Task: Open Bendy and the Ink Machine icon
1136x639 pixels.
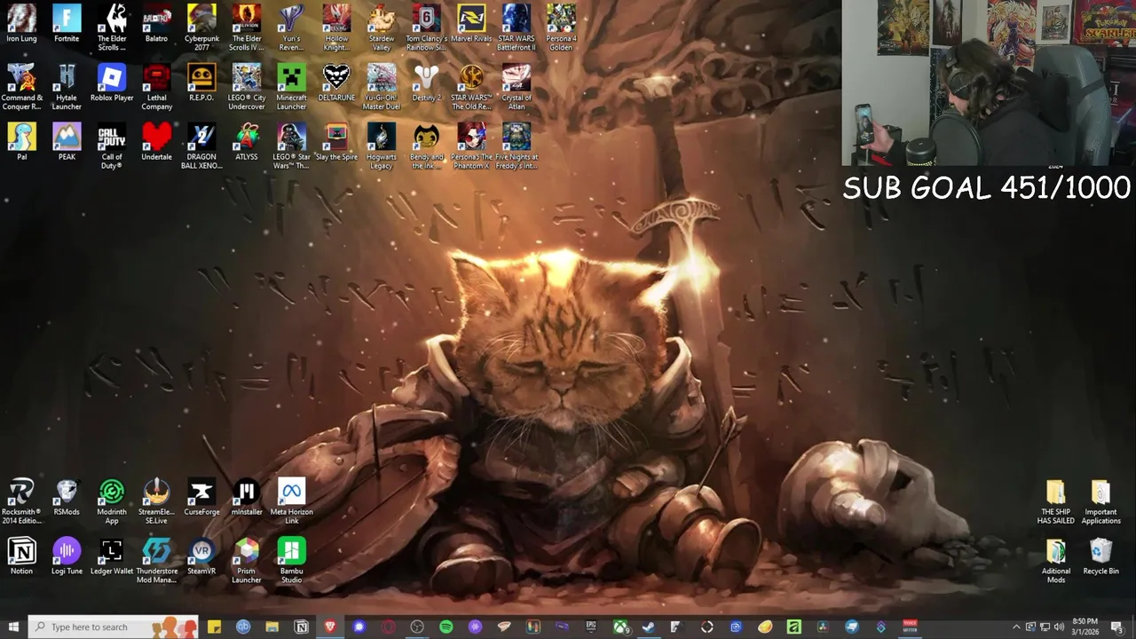Action: click(426, 146)
